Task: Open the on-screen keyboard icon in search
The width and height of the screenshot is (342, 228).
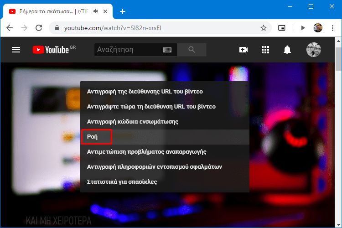Action: (x=167, y=50)
